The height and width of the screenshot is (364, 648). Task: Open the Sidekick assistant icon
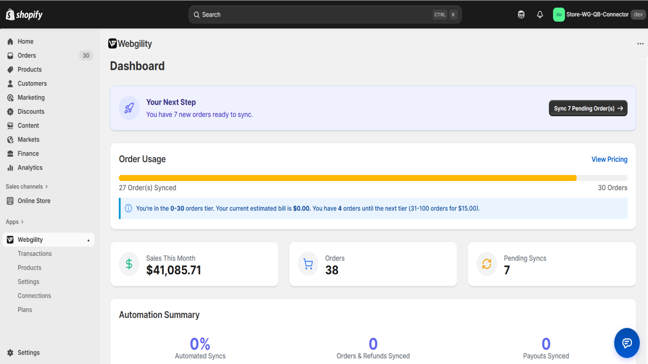(521, 15)
